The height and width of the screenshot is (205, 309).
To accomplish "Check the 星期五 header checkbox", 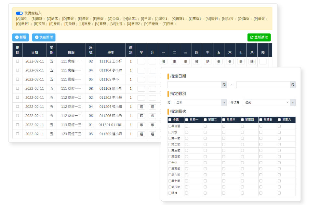I will pos(261,120).
